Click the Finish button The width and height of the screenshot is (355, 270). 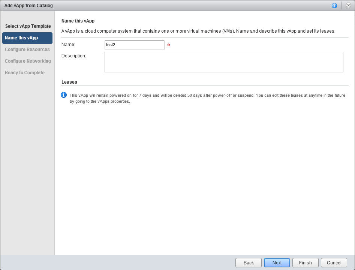tap(306, 263)
